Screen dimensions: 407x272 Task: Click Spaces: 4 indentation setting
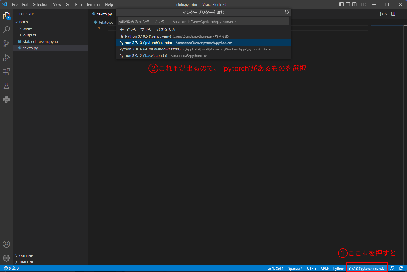click(x=295, y=269)
